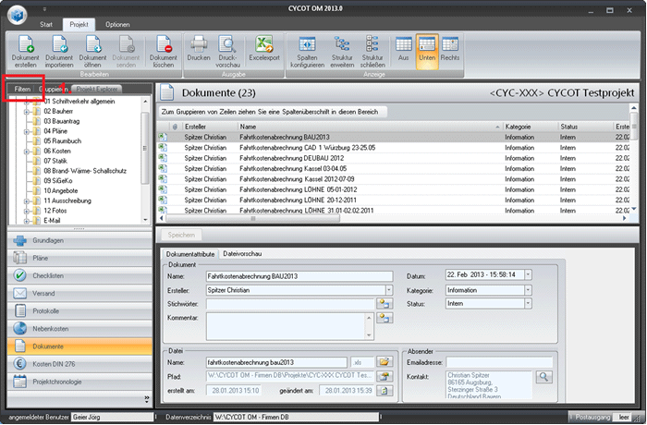647x425 pixels.
Task: Open the Protokolle module
Action: pos(79,311)
